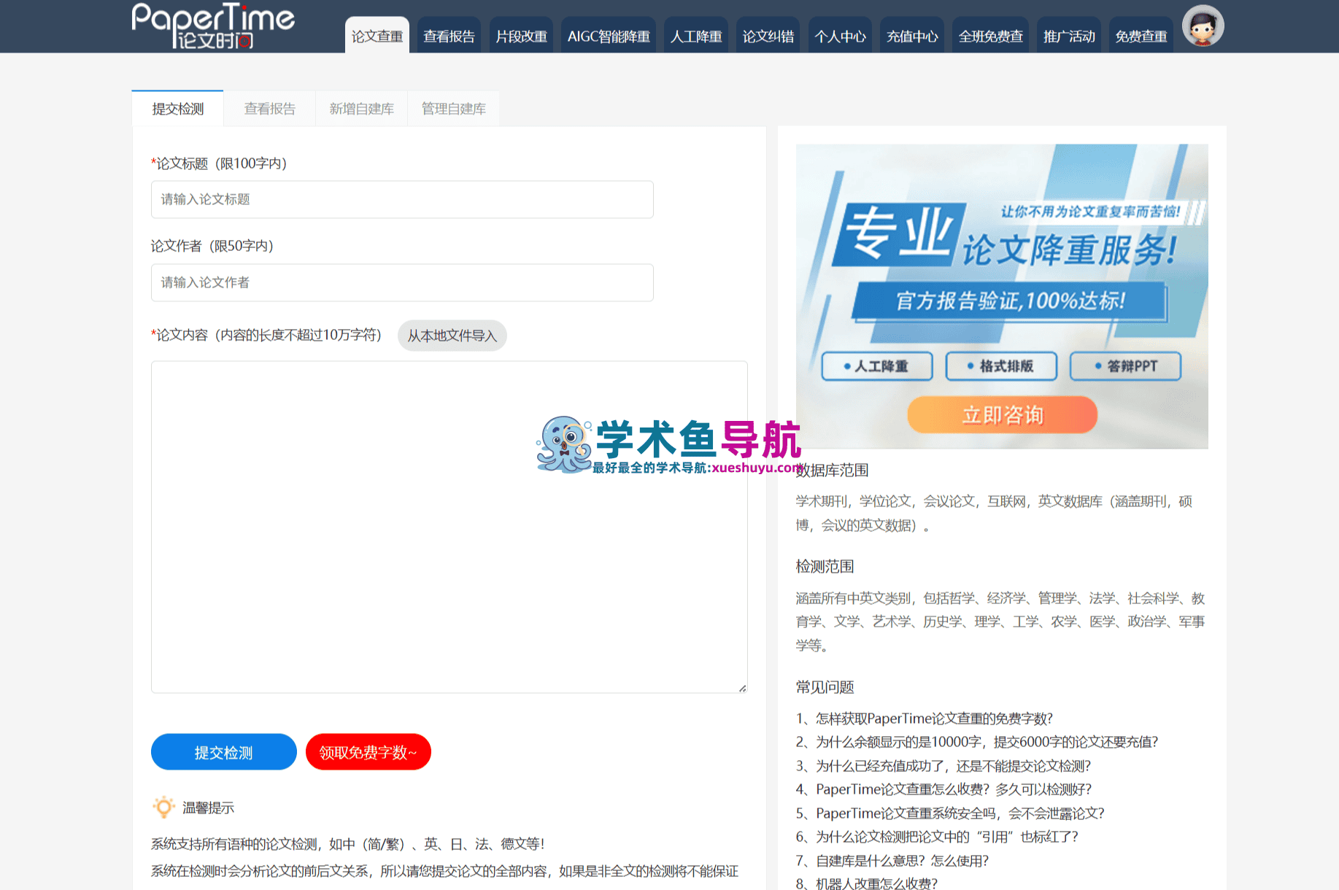The height and width of the screenshot is (890, 1339).
Task: Go to 充值中心 in the top menu
Action: click(912, 36)
